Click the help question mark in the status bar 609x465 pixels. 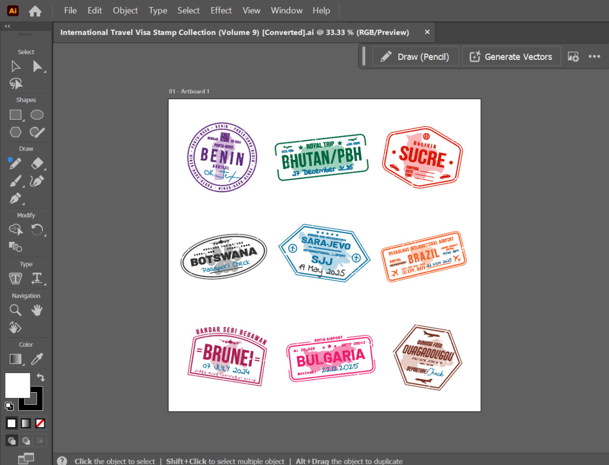click(x=61, y=460)
